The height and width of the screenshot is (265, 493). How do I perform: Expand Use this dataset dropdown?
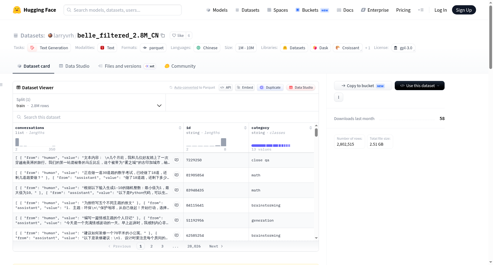419,86
